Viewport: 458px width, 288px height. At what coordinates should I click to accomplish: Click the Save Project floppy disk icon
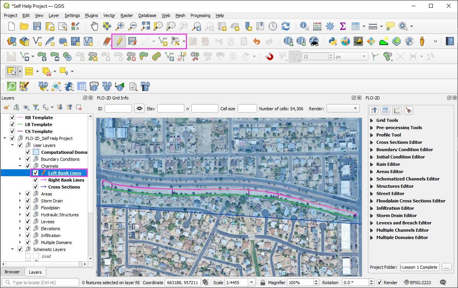(x=37, y=26)
